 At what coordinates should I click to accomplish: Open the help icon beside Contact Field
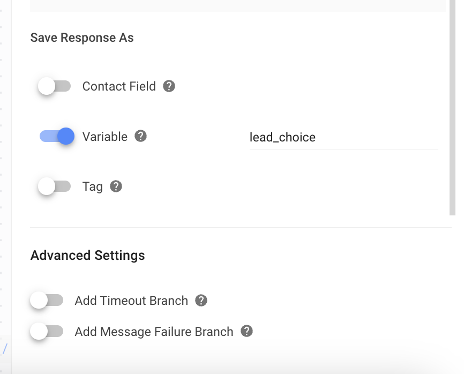click(x=169, y=86)
